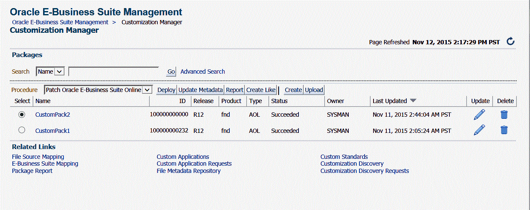The width and height of the screenshot is (530, 210).
Task: Sort by the ID column header
Action: tap(182, 101)
